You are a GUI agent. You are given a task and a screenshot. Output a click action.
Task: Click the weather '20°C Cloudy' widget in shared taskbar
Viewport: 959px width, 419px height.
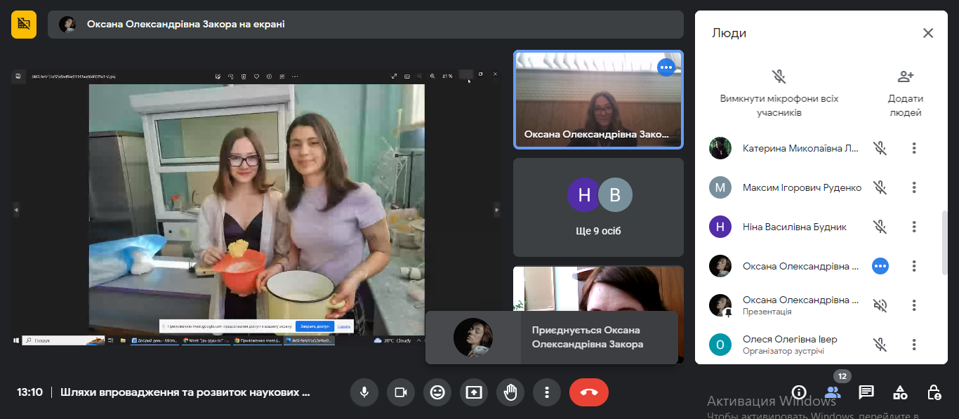click(x=394, y=340)
